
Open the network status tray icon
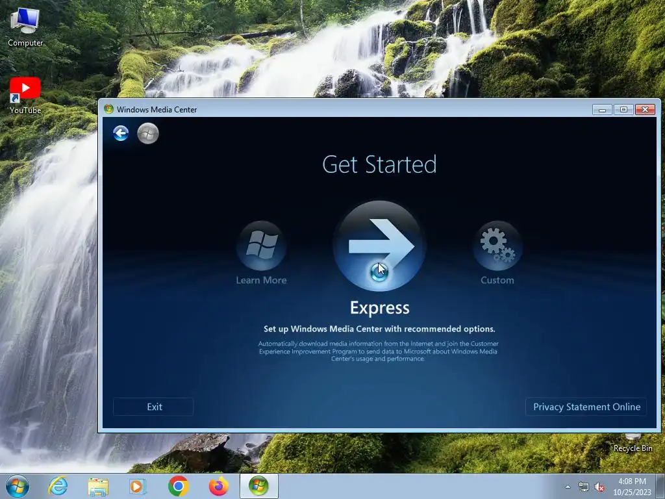point(584,487)
